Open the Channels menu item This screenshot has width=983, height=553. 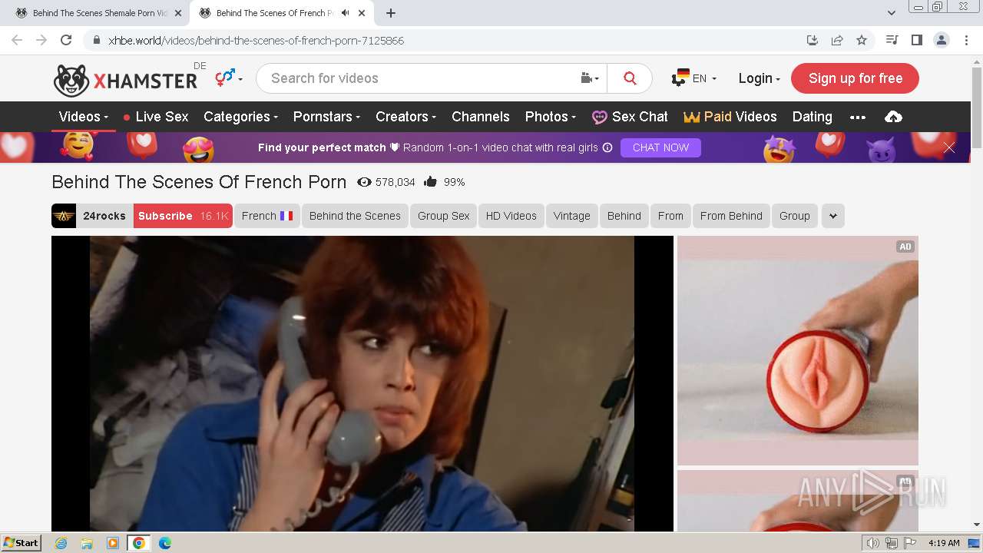(x=481, y=117)
